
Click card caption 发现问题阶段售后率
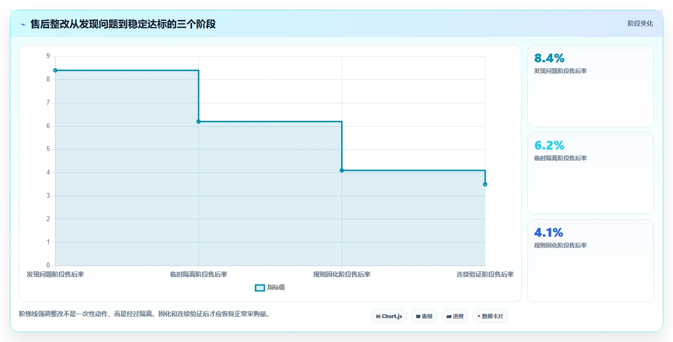click(x=560, y=71)
